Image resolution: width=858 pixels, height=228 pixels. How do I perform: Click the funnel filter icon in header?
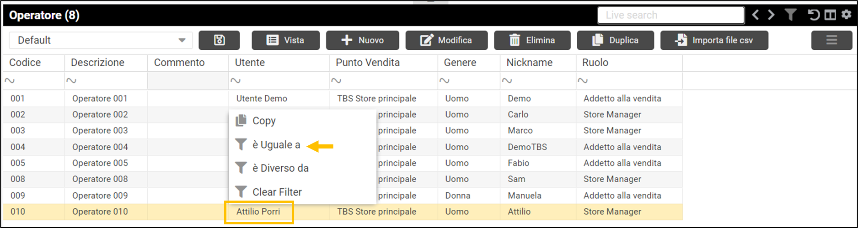tap(790, 15)
